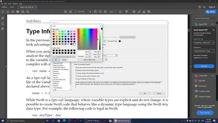Click the stamp/send icon at toolbar end
The image size is (218, 123).
[x=149, y=12]
